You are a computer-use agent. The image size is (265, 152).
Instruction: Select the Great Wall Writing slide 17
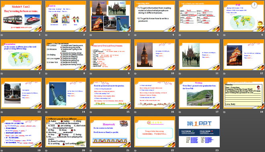pos(199,93)
